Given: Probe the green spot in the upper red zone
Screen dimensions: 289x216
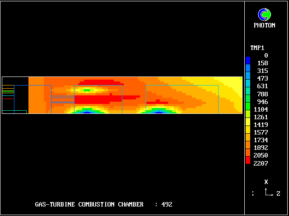Looking at the screenshot, I should [87, 90].
